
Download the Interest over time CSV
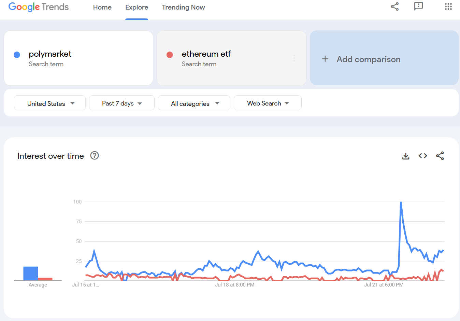406,156
